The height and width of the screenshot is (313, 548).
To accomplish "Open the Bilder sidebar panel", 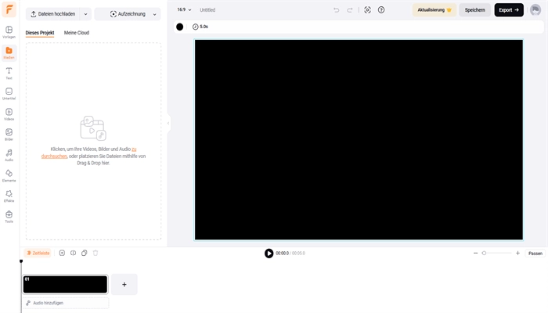I will (x=9, y=135).
